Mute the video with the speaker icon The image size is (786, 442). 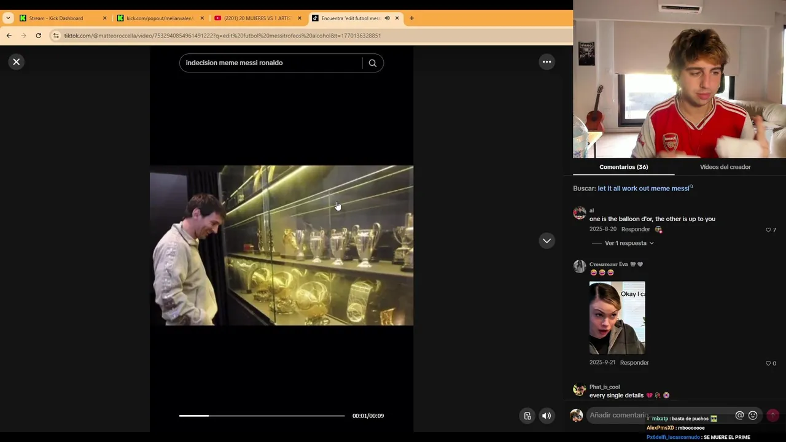click(546, 416)
